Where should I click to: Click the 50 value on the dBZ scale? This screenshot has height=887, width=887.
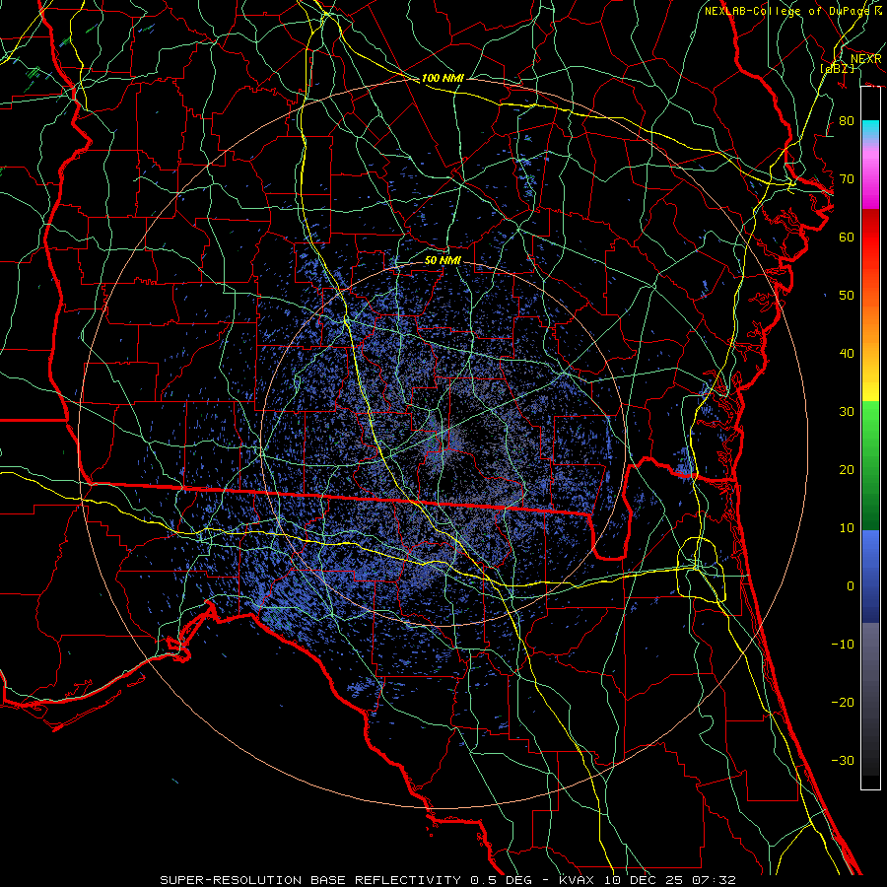coord(847,296)
